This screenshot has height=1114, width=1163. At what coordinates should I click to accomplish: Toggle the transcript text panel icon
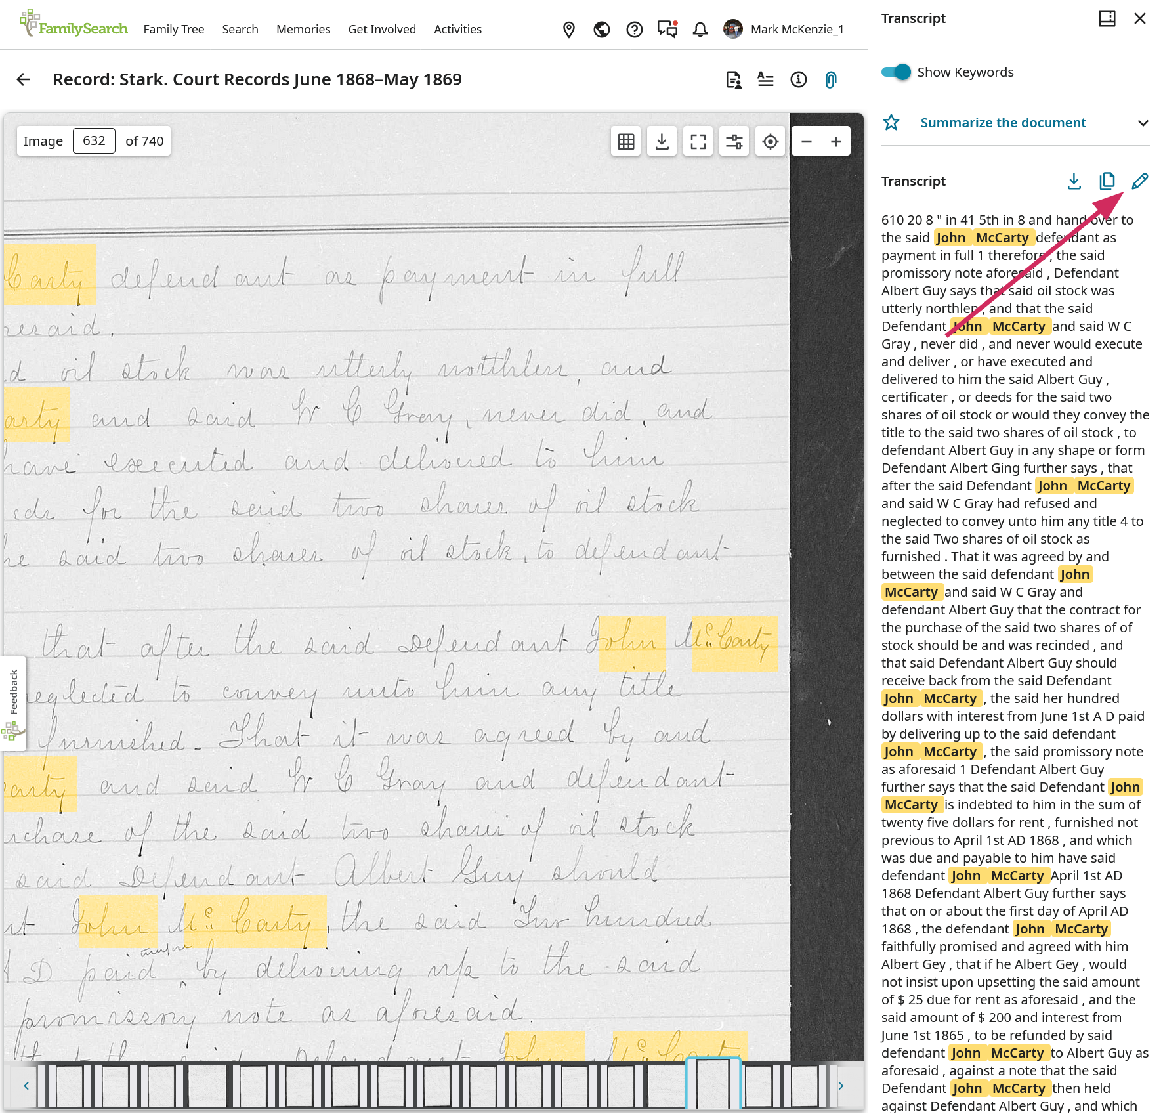point(766,80)
